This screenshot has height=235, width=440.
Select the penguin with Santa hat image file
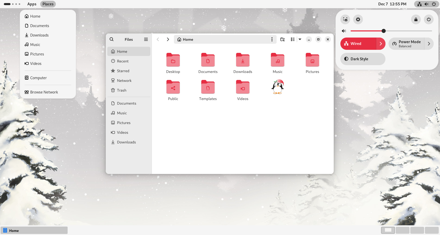tap(278, 87)
